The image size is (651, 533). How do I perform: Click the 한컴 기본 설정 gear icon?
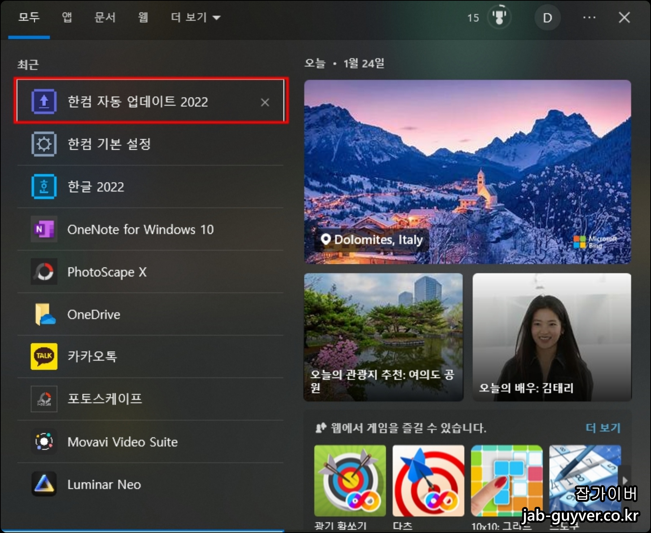tap(44, 144)
